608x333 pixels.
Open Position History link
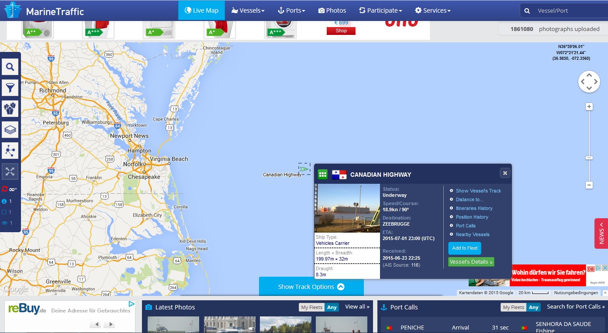click(x=472, y=217)
